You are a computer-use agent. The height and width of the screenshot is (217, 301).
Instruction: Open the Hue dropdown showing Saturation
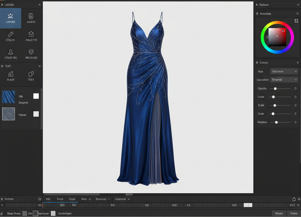[284, 71]
